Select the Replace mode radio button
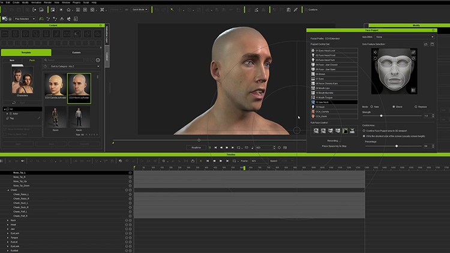This screenshot has height=253, width=450. 417,107
